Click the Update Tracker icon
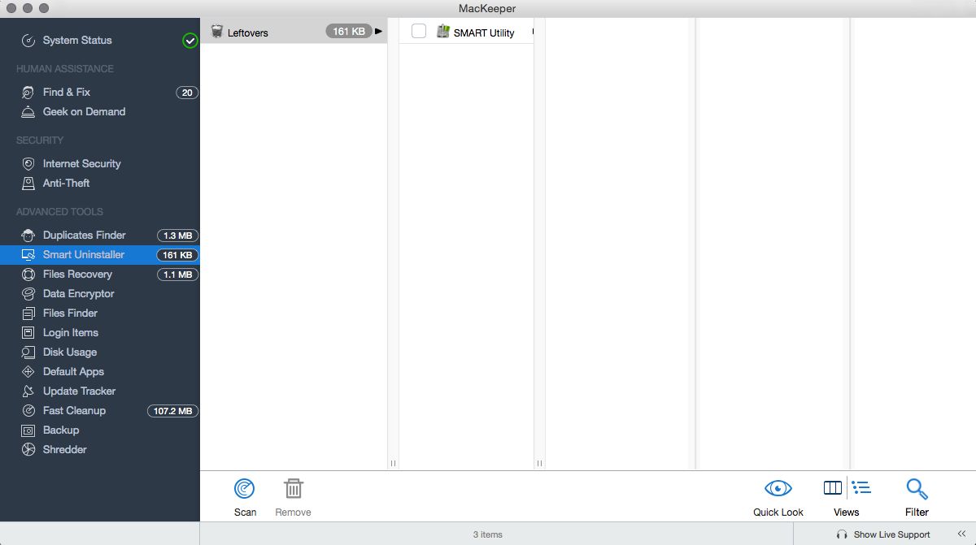This screenshot has width=976, height=545. tap(28, 391)
